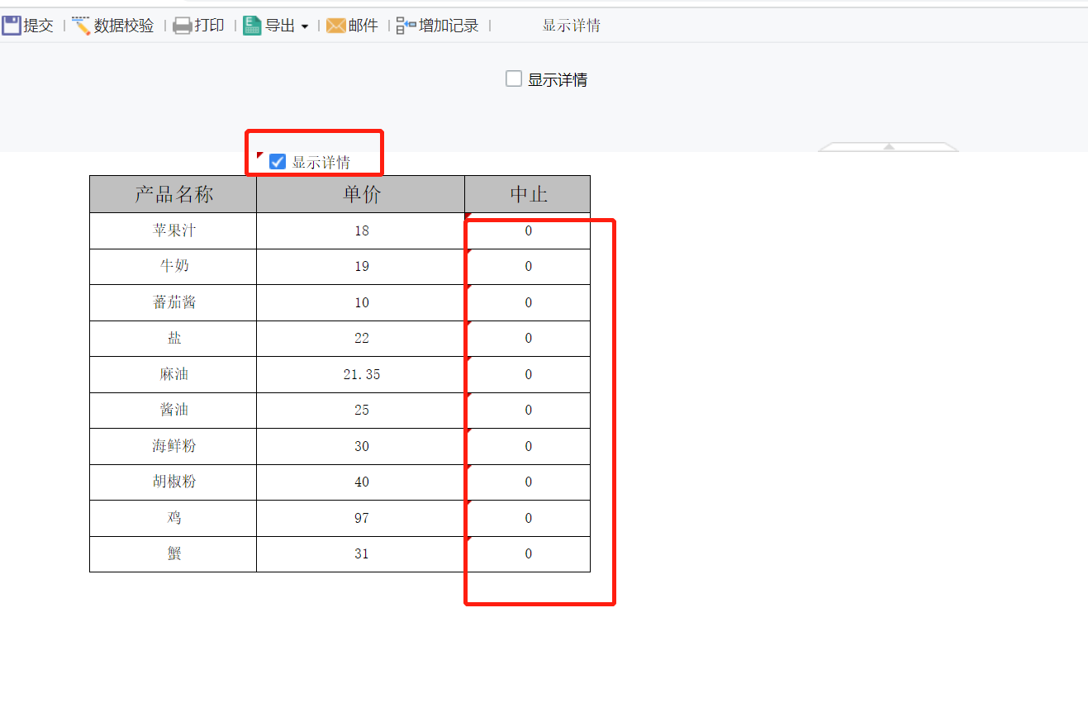Select the 酱油 cell
Image resolution: width=1088 pixels, height=717 pixels.
click(x=173, y=410)
